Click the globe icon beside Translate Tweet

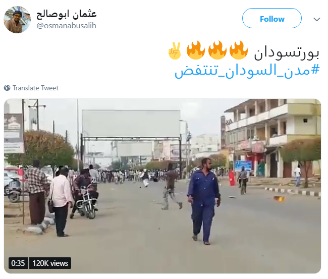click(x=7, y=88)
